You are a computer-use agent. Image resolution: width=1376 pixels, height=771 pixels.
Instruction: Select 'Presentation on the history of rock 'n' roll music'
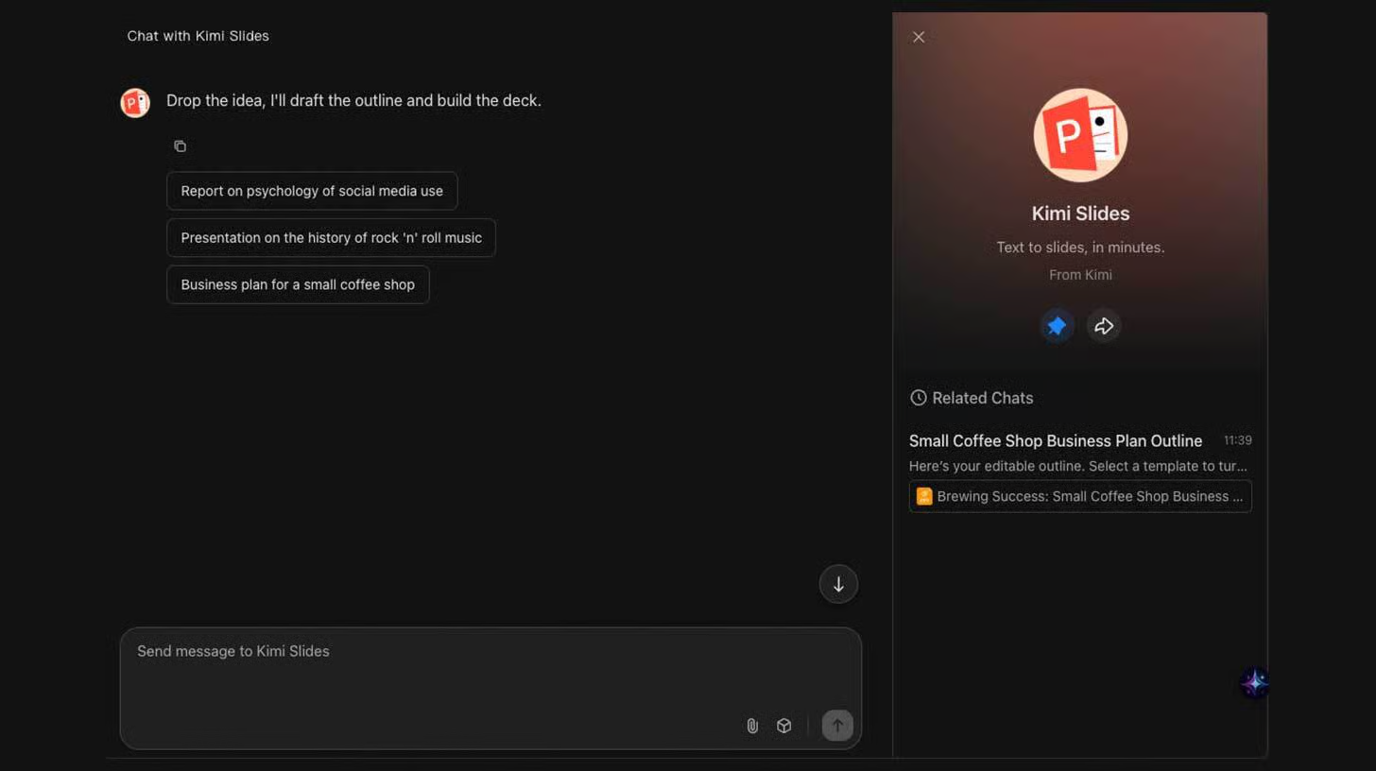(331, 238)
